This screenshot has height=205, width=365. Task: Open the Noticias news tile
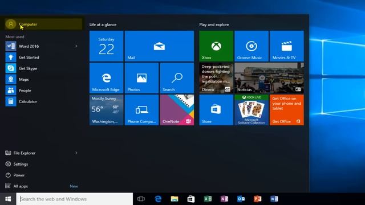point(269,78)
